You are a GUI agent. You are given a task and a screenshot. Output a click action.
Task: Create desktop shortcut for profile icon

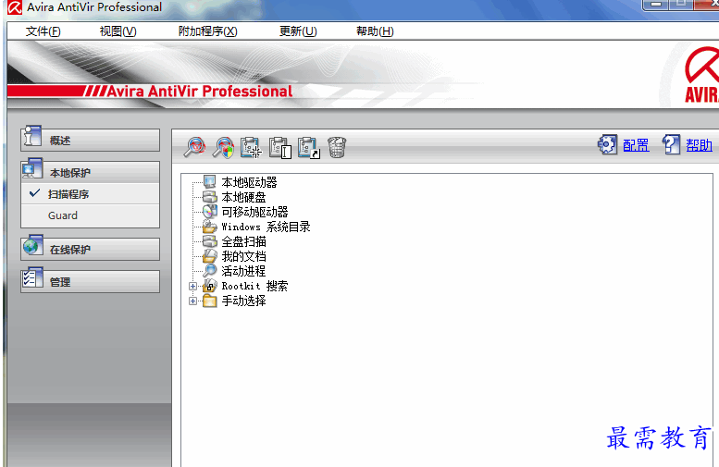(308, 147)
